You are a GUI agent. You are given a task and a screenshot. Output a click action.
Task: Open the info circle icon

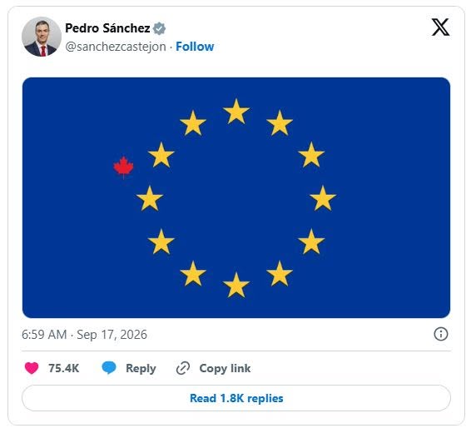441,334
